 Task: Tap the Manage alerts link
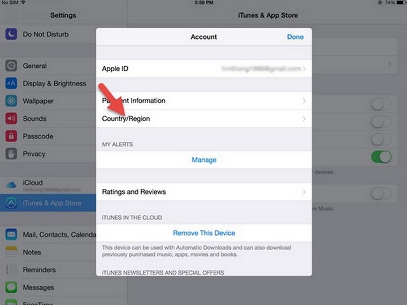pos(204,160)
